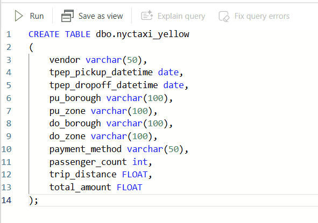Click the pu_borough column name
This screenshot has width=318, height=223.
(75, 98)
